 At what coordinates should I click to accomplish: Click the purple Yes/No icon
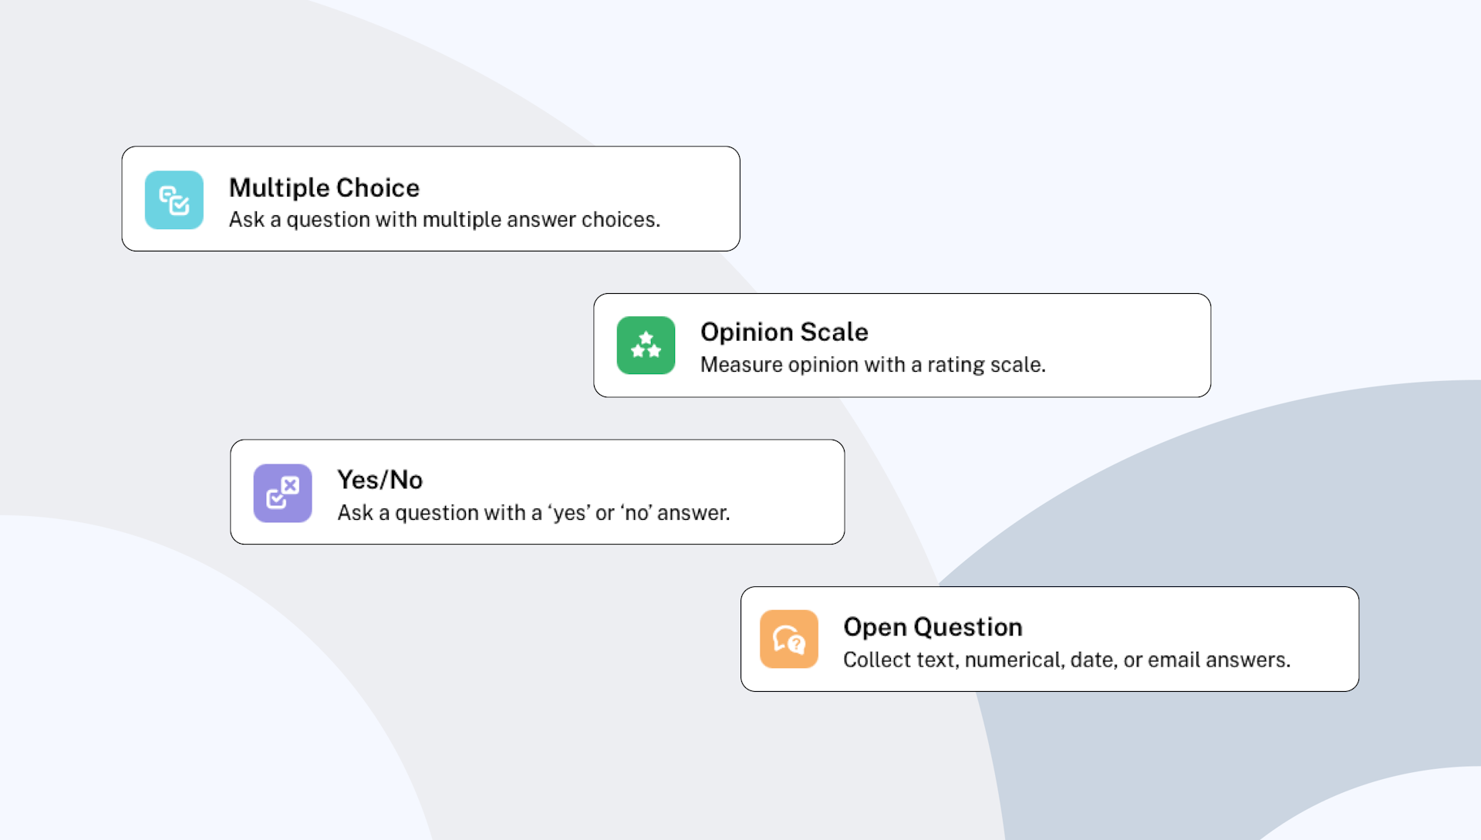[282, 493]
